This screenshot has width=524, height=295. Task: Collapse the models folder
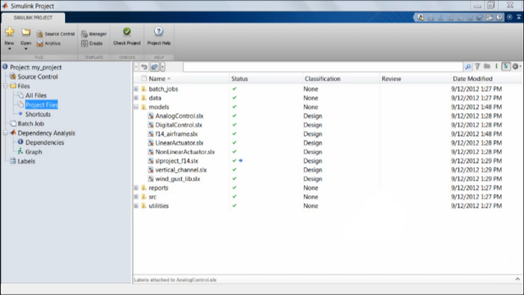coord(136,107)
